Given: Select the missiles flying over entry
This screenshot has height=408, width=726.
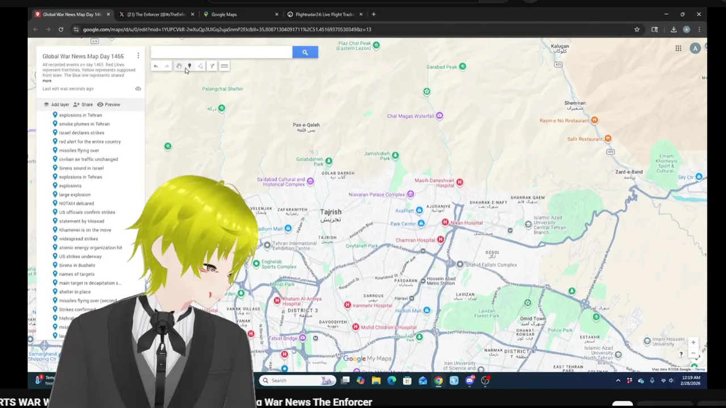Looking at the screenshot, I should pos(79,150).
